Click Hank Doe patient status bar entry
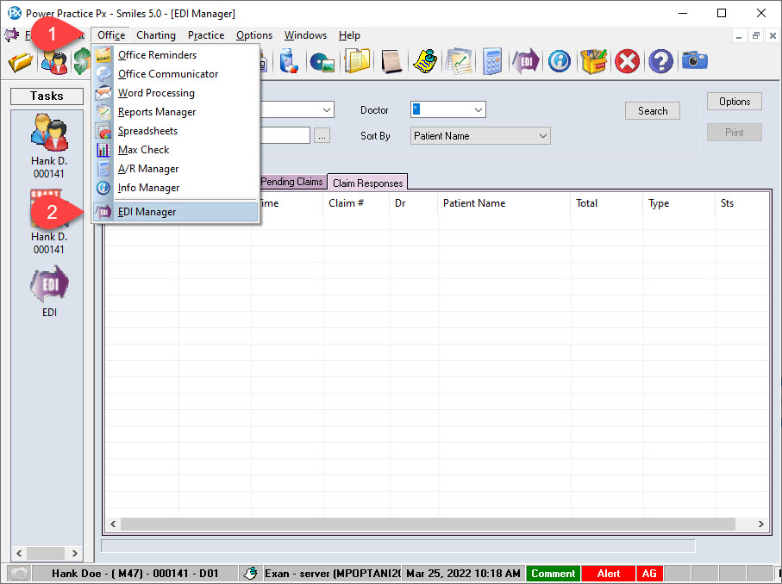The height and width of the screenshot is (584, 782). [x=135, y=574]
